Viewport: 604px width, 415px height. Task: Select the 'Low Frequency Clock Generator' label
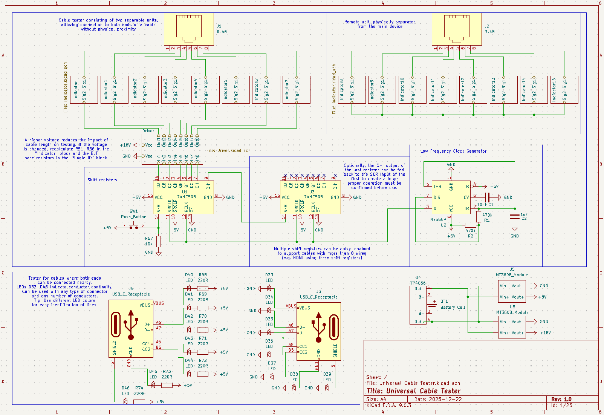pos(453,151)
